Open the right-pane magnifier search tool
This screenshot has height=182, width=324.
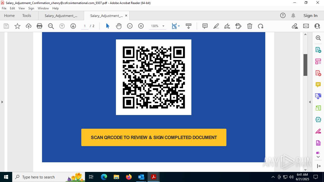click(318, 38)
